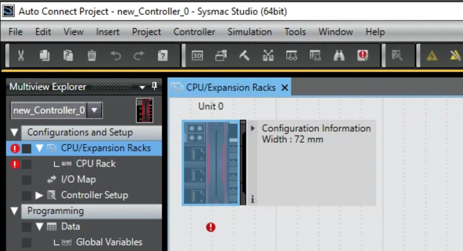Viewport: 463px width, 251px height.
Task: Click the binoculars search icon
Action: tap(339, 55)
